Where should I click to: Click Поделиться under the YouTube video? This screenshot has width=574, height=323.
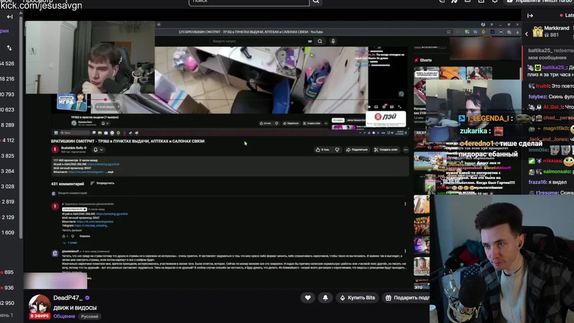[357, 150]
